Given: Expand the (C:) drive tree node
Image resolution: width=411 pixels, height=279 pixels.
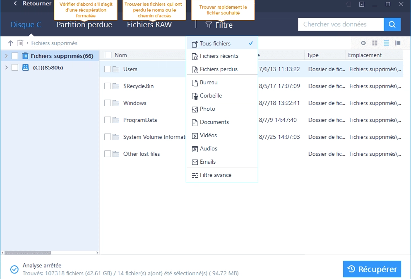Looking at the screenshot, I should [6, 67].
